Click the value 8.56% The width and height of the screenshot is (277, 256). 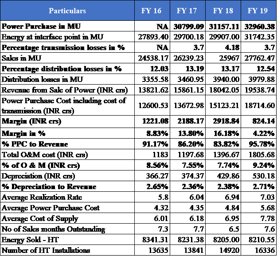pos(157,166)
